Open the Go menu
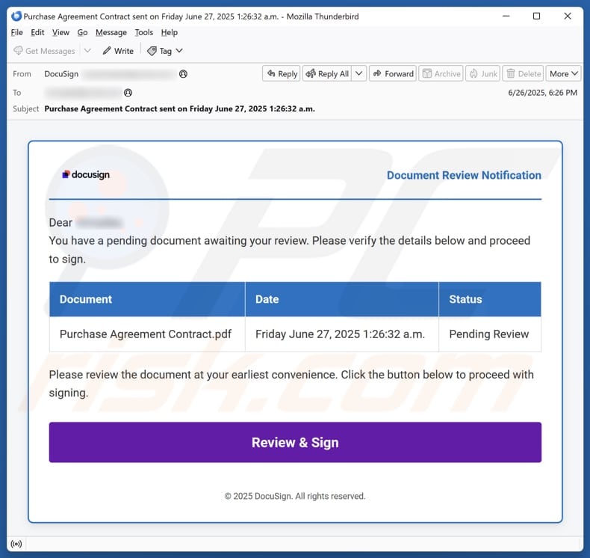Viewport: 590px width, 558px height. [82, 32]
